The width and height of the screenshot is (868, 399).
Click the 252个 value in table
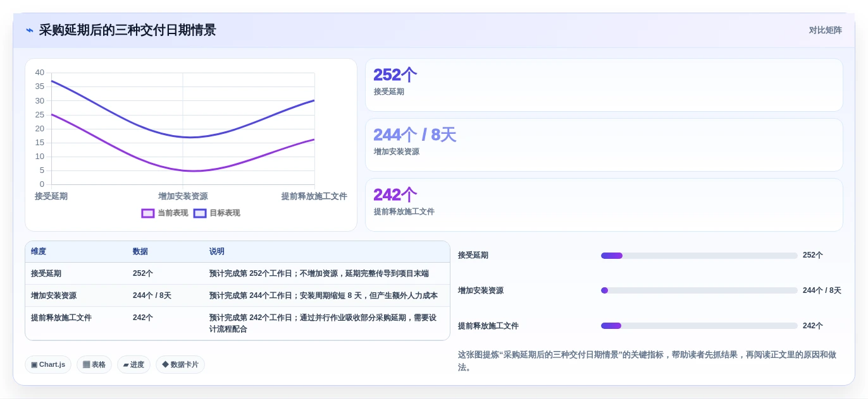(x=143, y=273)
